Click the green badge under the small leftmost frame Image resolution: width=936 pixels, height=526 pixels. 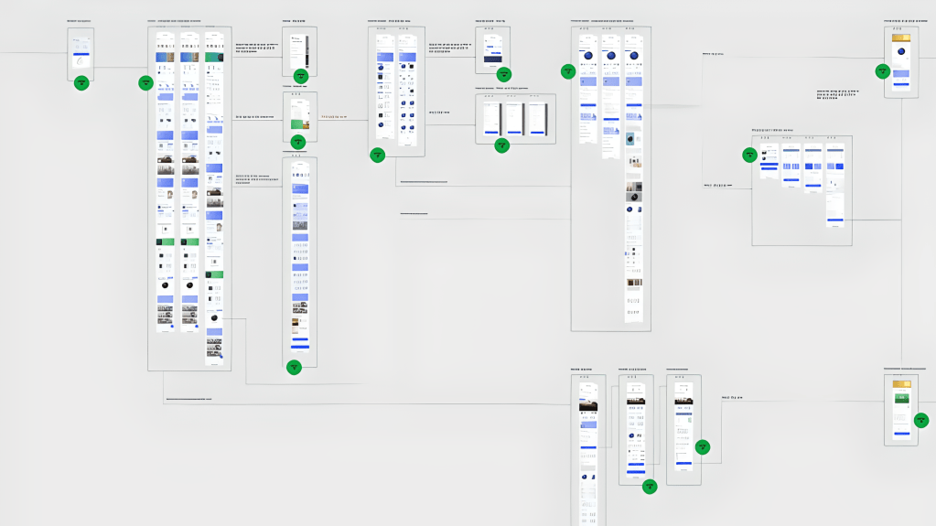click(81, 82)
